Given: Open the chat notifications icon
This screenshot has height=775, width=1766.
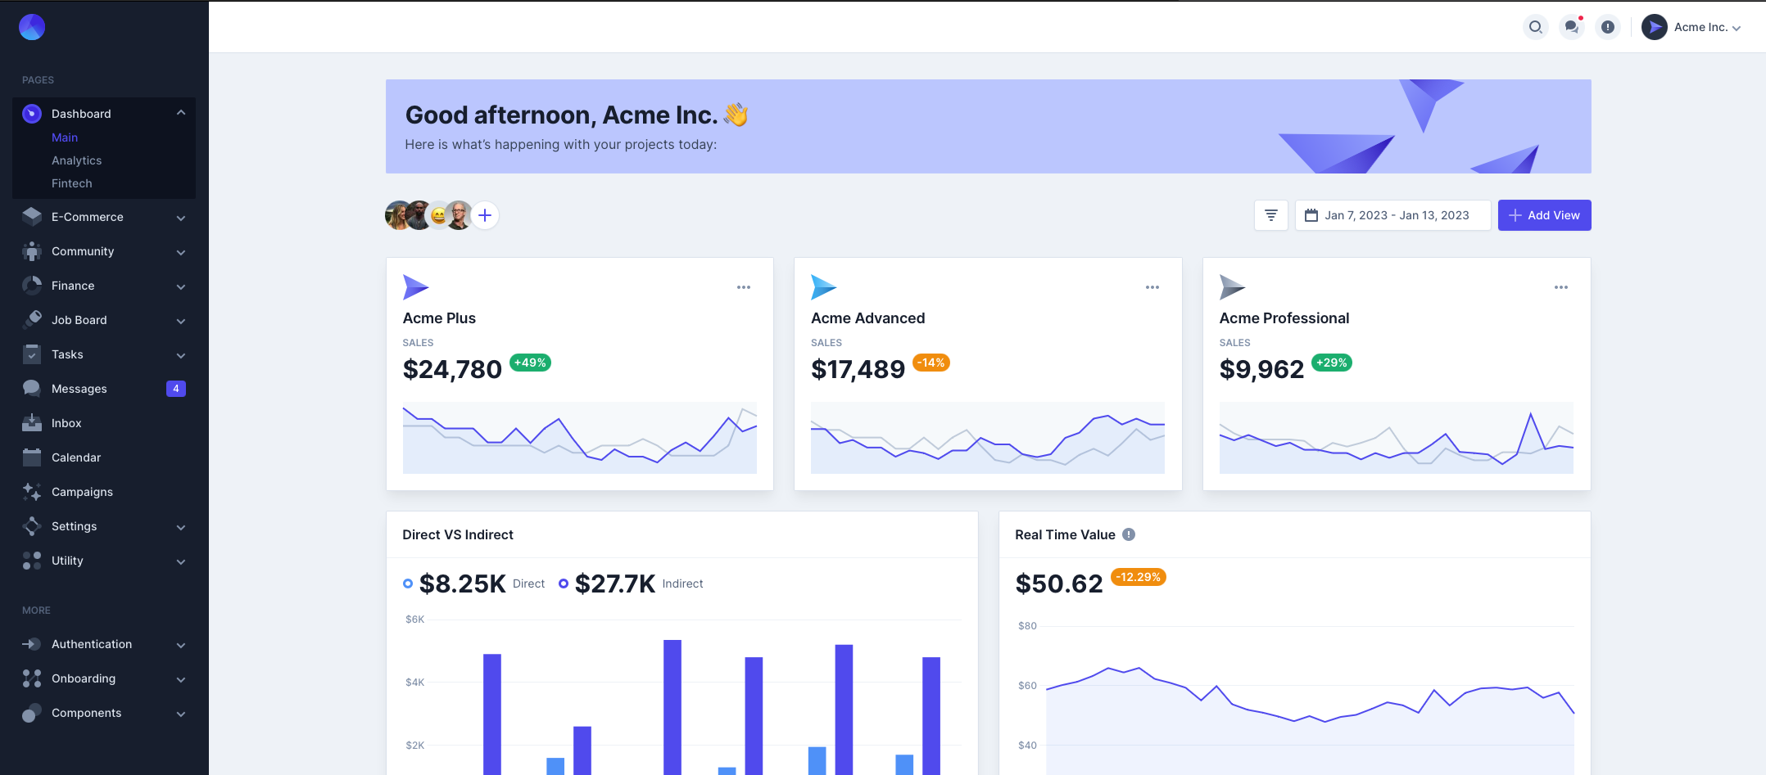Looking at the screenshot, I should pyautogui.click(x=1571, y=27).
